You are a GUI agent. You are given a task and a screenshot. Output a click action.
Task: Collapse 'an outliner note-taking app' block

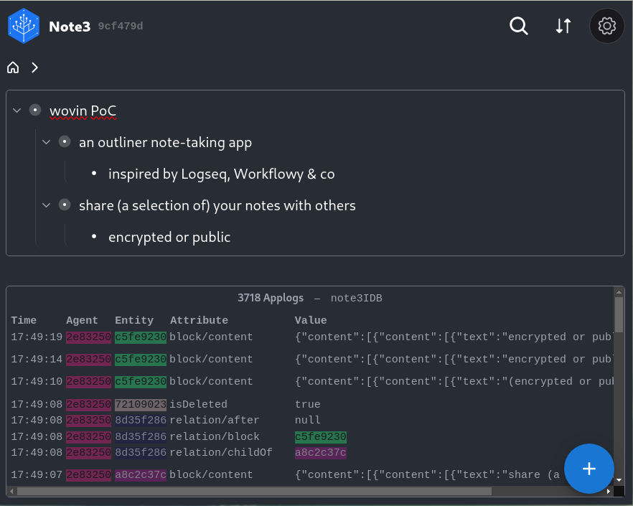[x=47, y=141]
